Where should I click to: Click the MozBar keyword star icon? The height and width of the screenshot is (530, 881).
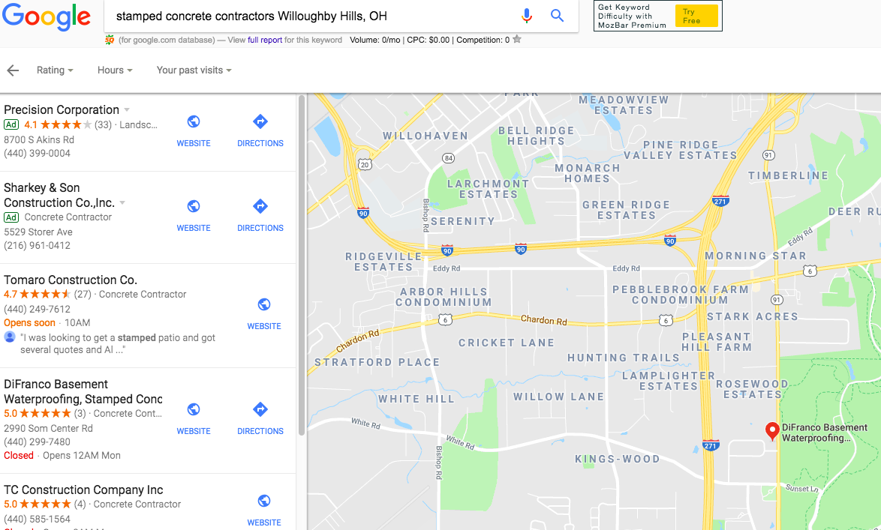(517, 39)
